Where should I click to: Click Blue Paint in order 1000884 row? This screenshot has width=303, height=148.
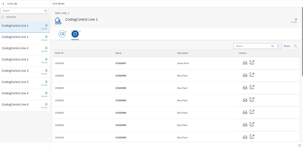click(182, 76)
